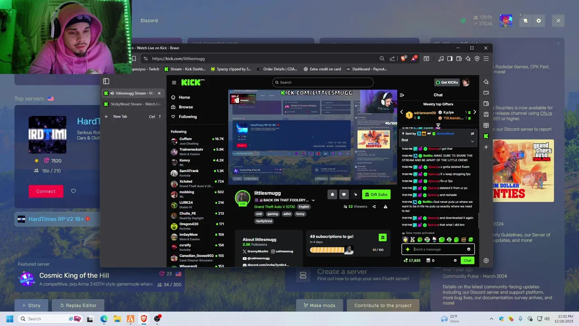This screenshot has height=326, width=579.
Task: Open Brave browser from Windows taskbar
Action: [x=144, y=319]
